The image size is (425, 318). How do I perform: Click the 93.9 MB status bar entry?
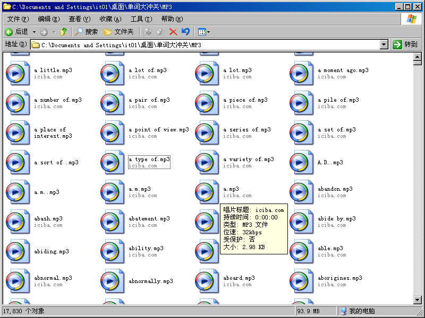point(309,311)
